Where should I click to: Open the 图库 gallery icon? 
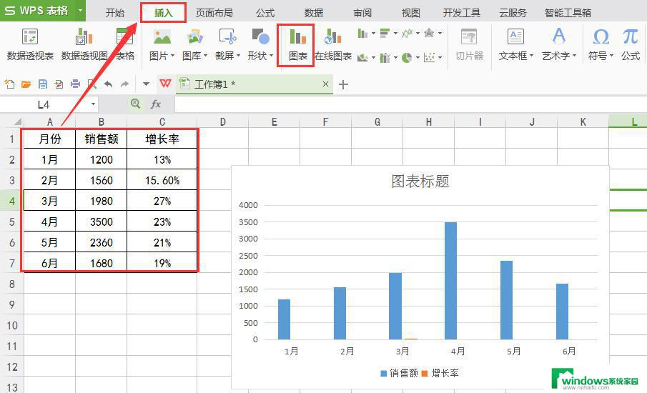point(194,37)
